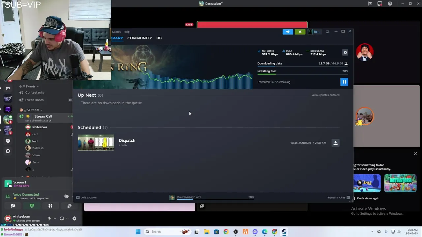The width and height of the screenshot is (422, 237).
Task: Click the Steam announcements megaphone icon
Action: (x=287, y=32)
